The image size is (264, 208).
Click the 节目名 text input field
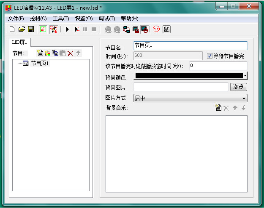tap(190, 45)
